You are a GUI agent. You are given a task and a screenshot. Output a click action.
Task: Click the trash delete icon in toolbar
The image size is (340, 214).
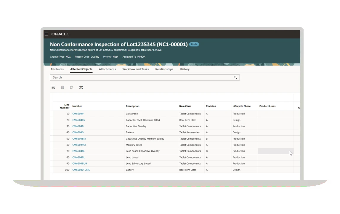[x=62, y=87]
